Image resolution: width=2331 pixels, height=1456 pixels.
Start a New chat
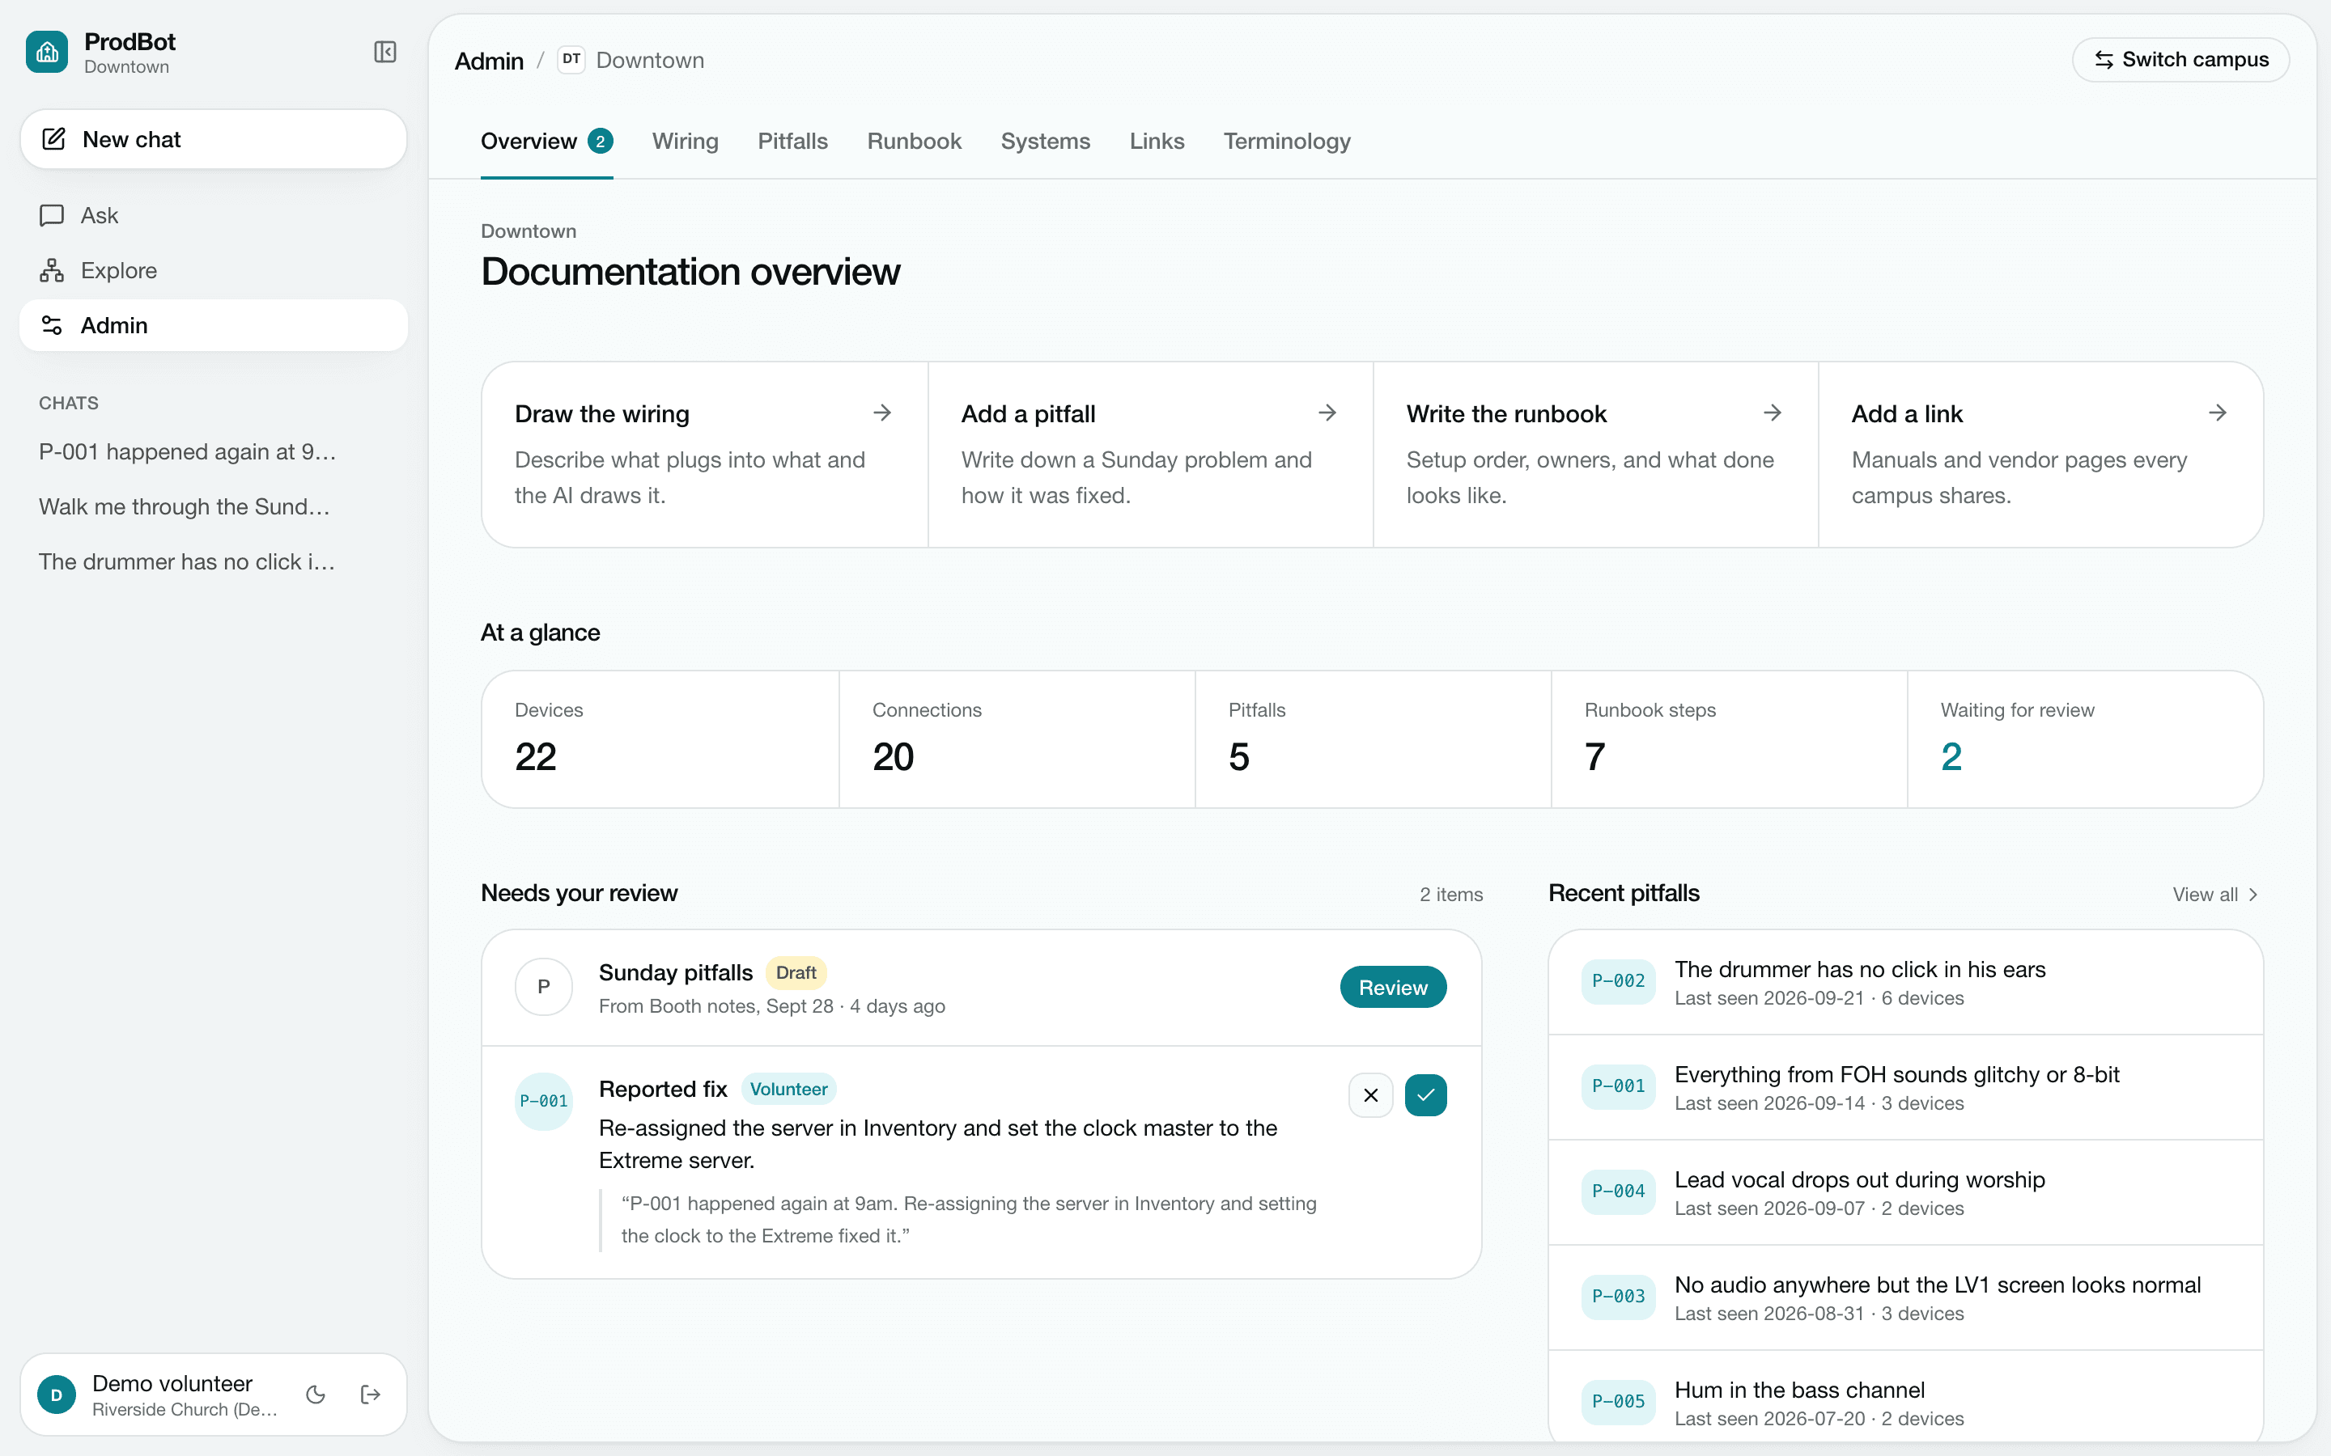(214, 140)
